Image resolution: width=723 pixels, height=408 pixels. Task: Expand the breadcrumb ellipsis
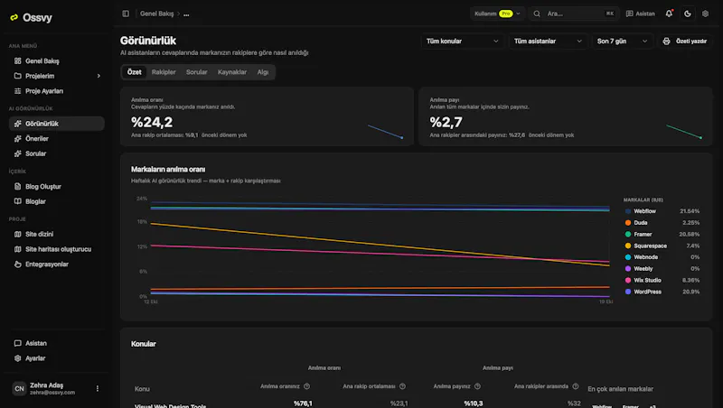tap(186, 14)
